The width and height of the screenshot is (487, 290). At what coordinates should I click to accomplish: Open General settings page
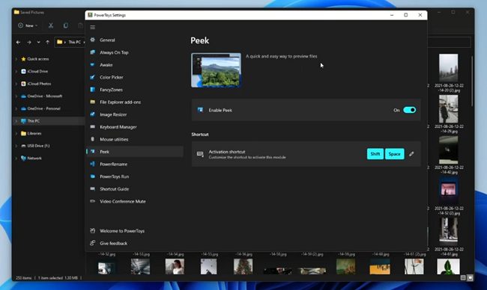coord(135,40)
